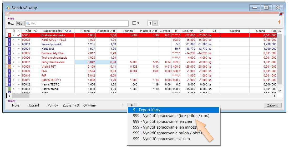Toggle the 'O.' checkbox in filters
Viewport: 289px width, 152px height.
click(x=134, y=23)
